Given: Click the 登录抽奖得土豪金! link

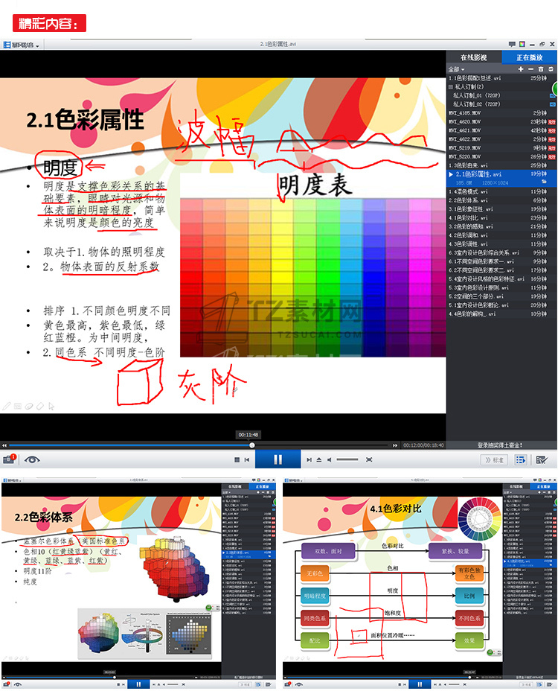Looking at the screenshot, I should pyautogui.click(x=499, y=445).
